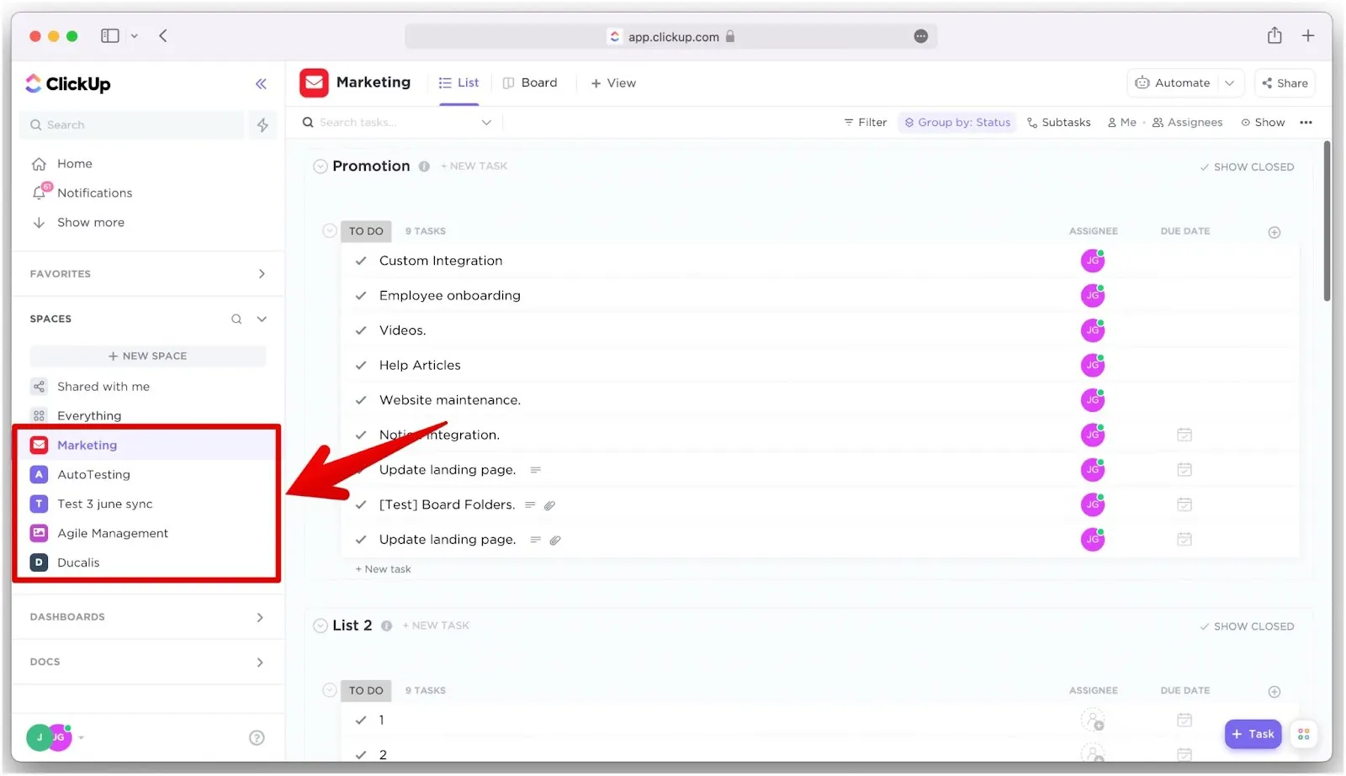
Task: Click the Search tasks input field
Action: point(395,123)
